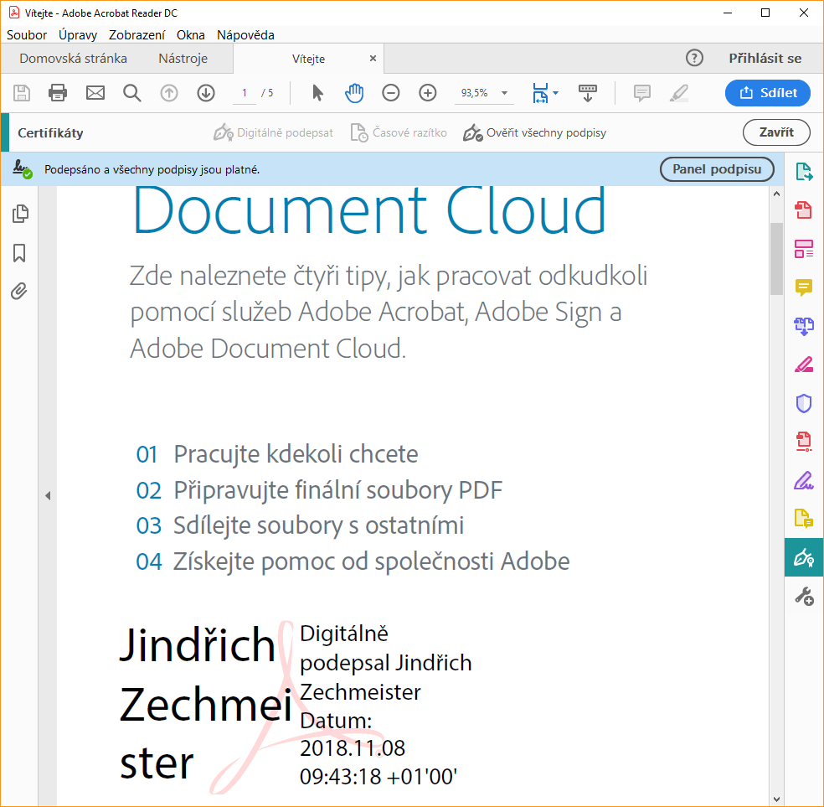Switch to Nástroje tab
The height and width of the screenshot is (807, 824).
pos(183,59)
